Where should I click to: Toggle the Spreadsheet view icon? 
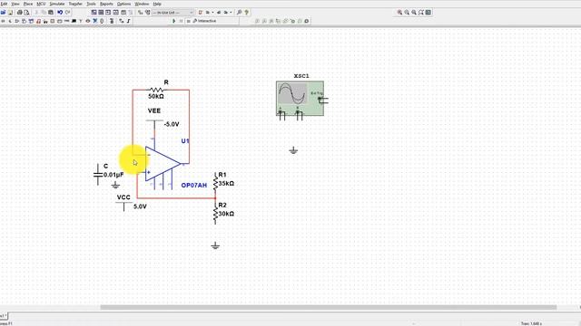point(101,12)
